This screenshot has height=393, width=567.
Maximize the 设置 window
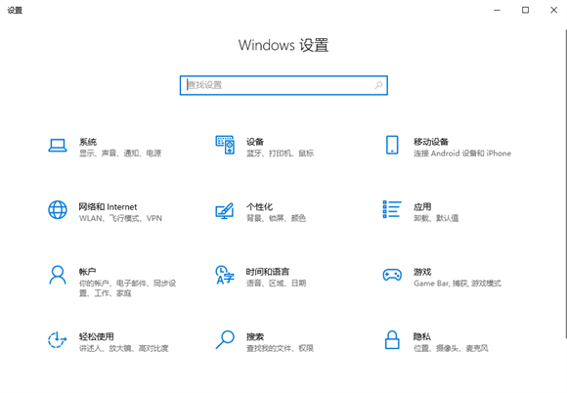click(525, 10)
